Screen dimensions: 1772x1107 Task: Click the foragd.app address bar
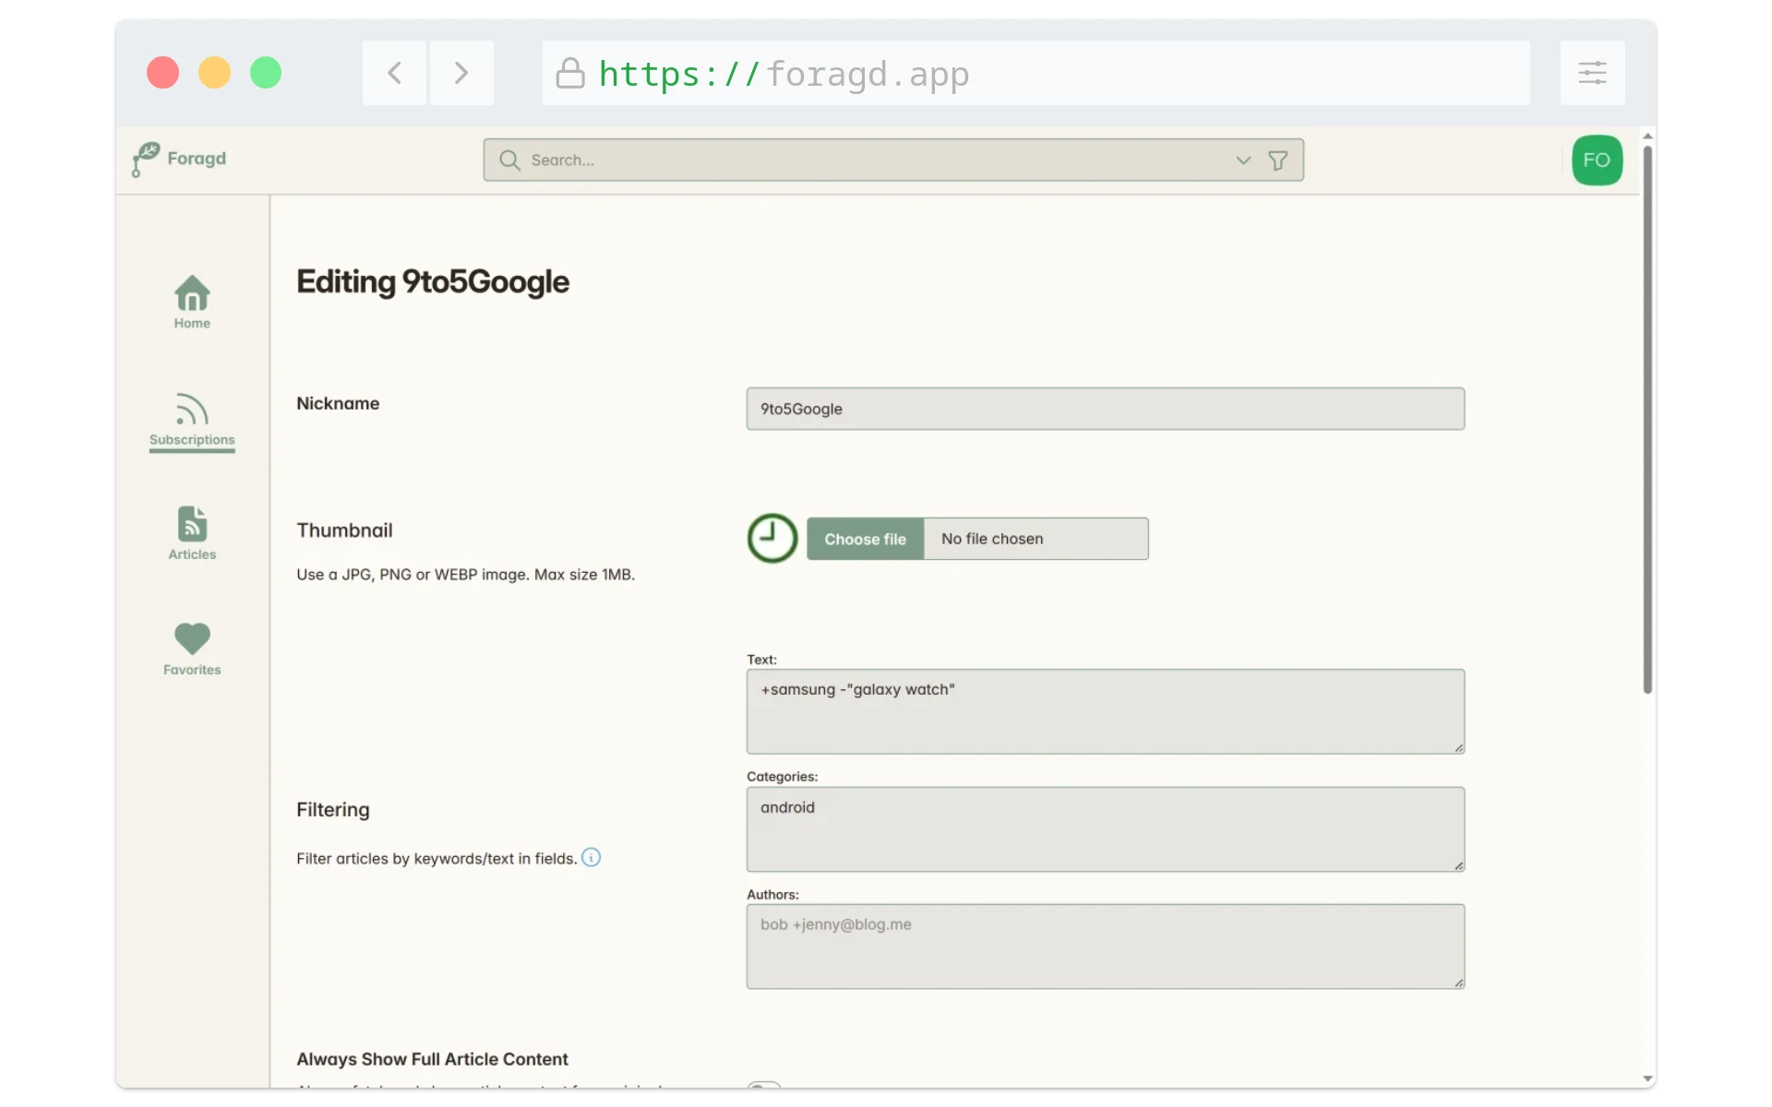[x=1036, y=73]
